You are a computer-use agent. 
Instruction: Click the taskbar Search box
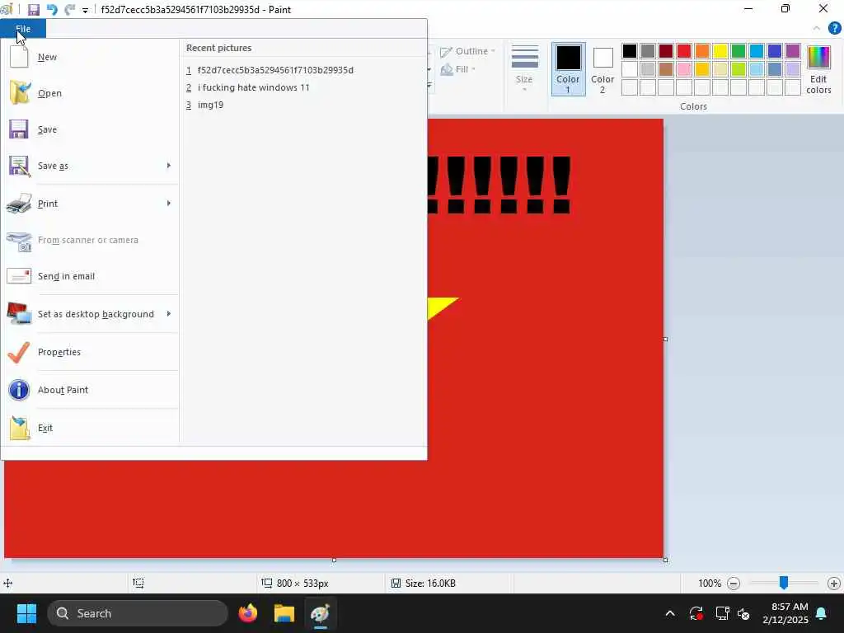[x=138, y=613]
